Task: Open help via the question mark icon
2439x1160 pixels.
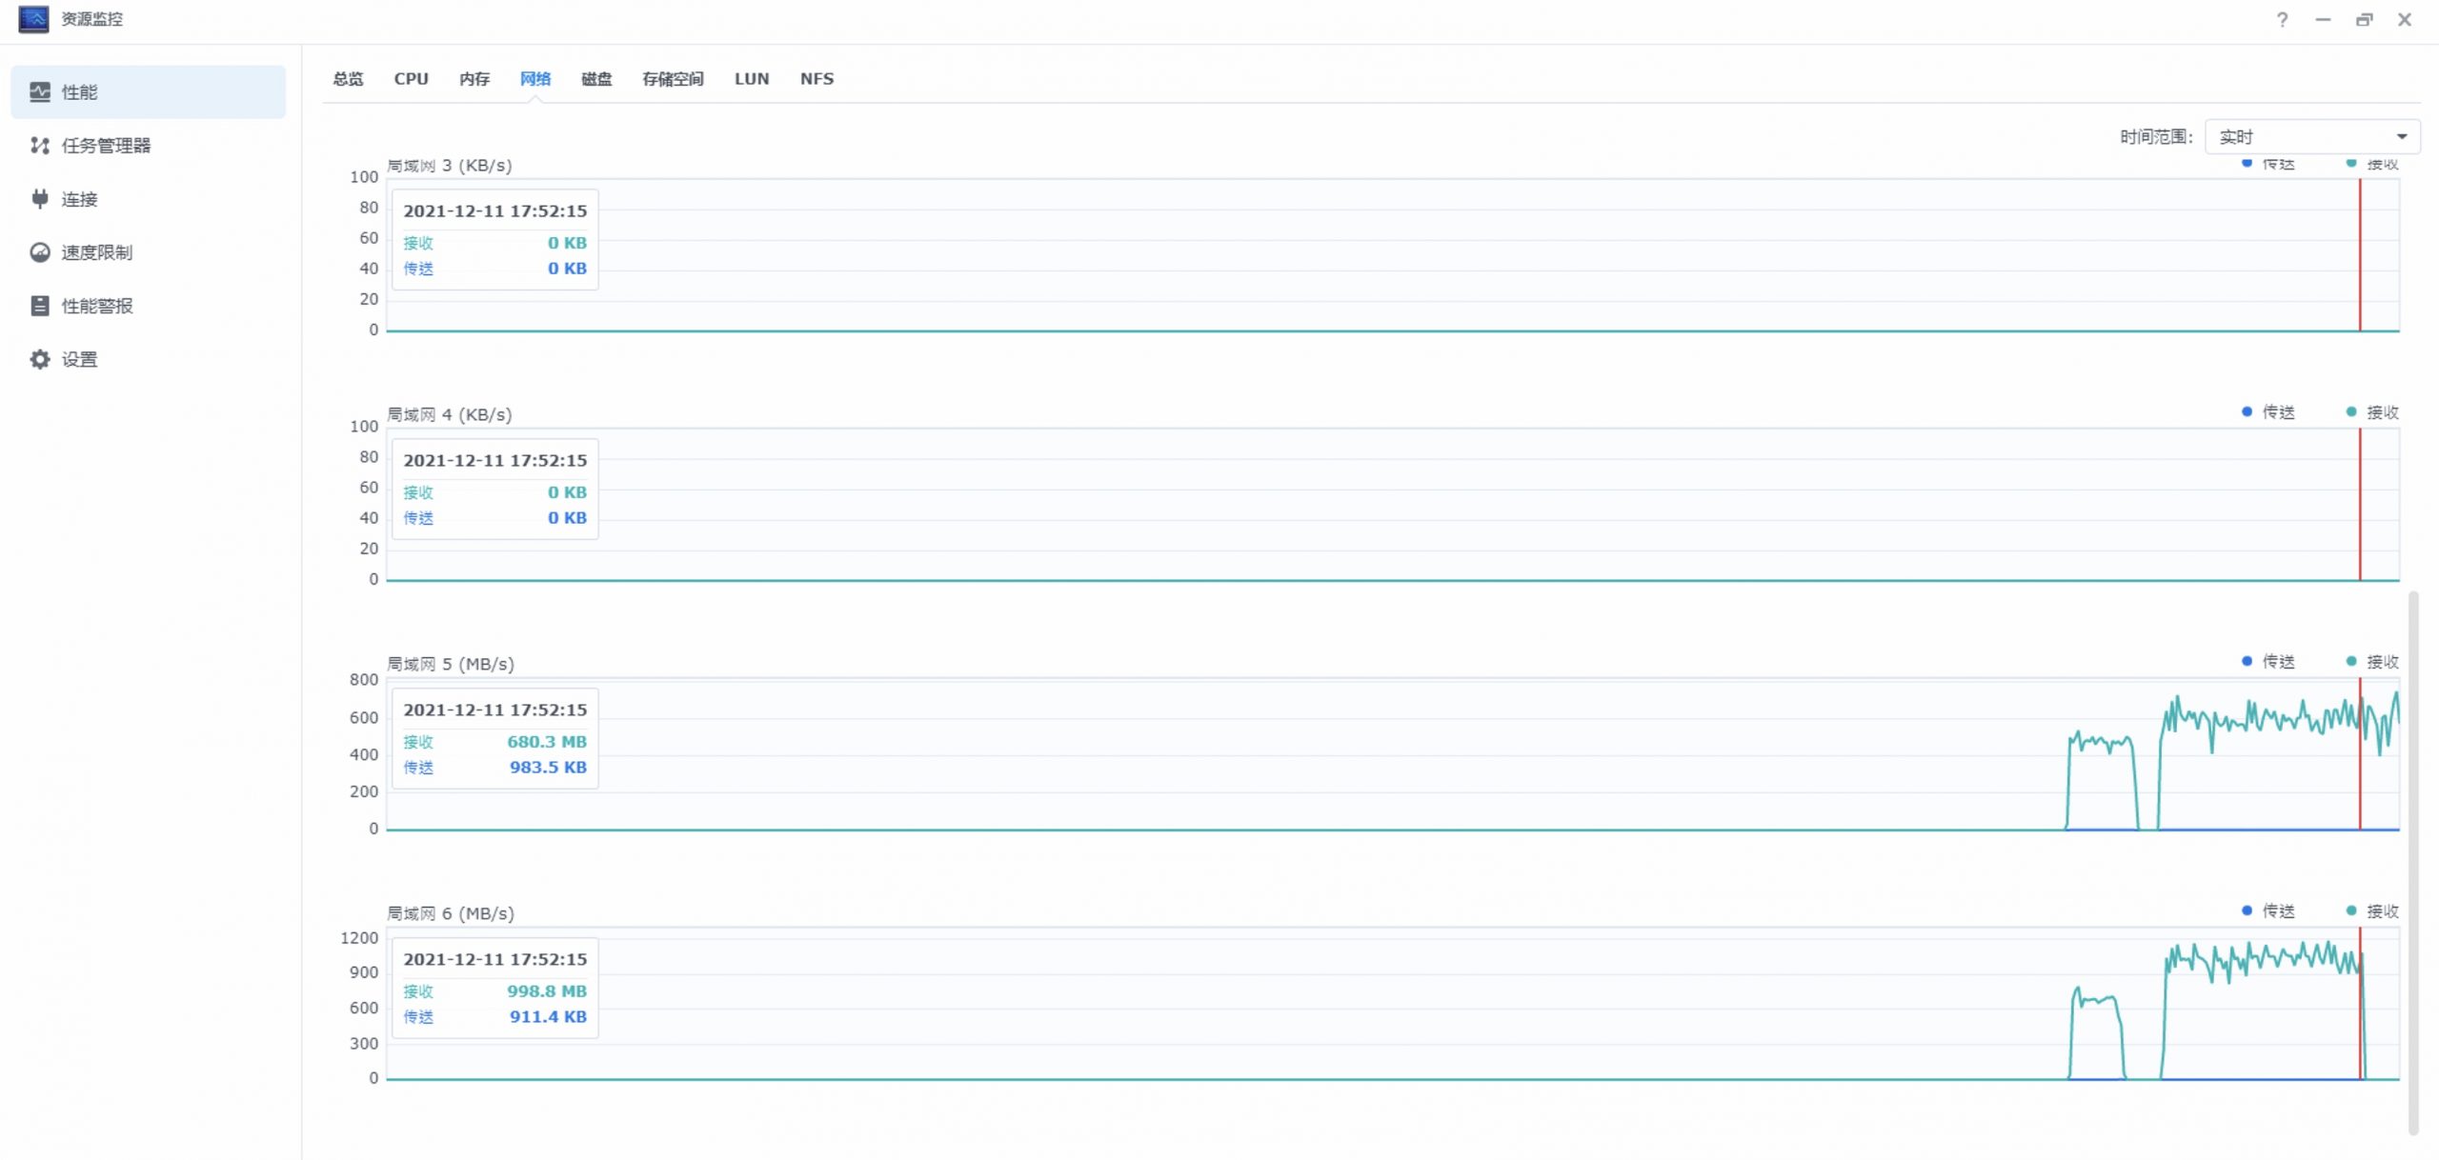Action: point(2282,19)
